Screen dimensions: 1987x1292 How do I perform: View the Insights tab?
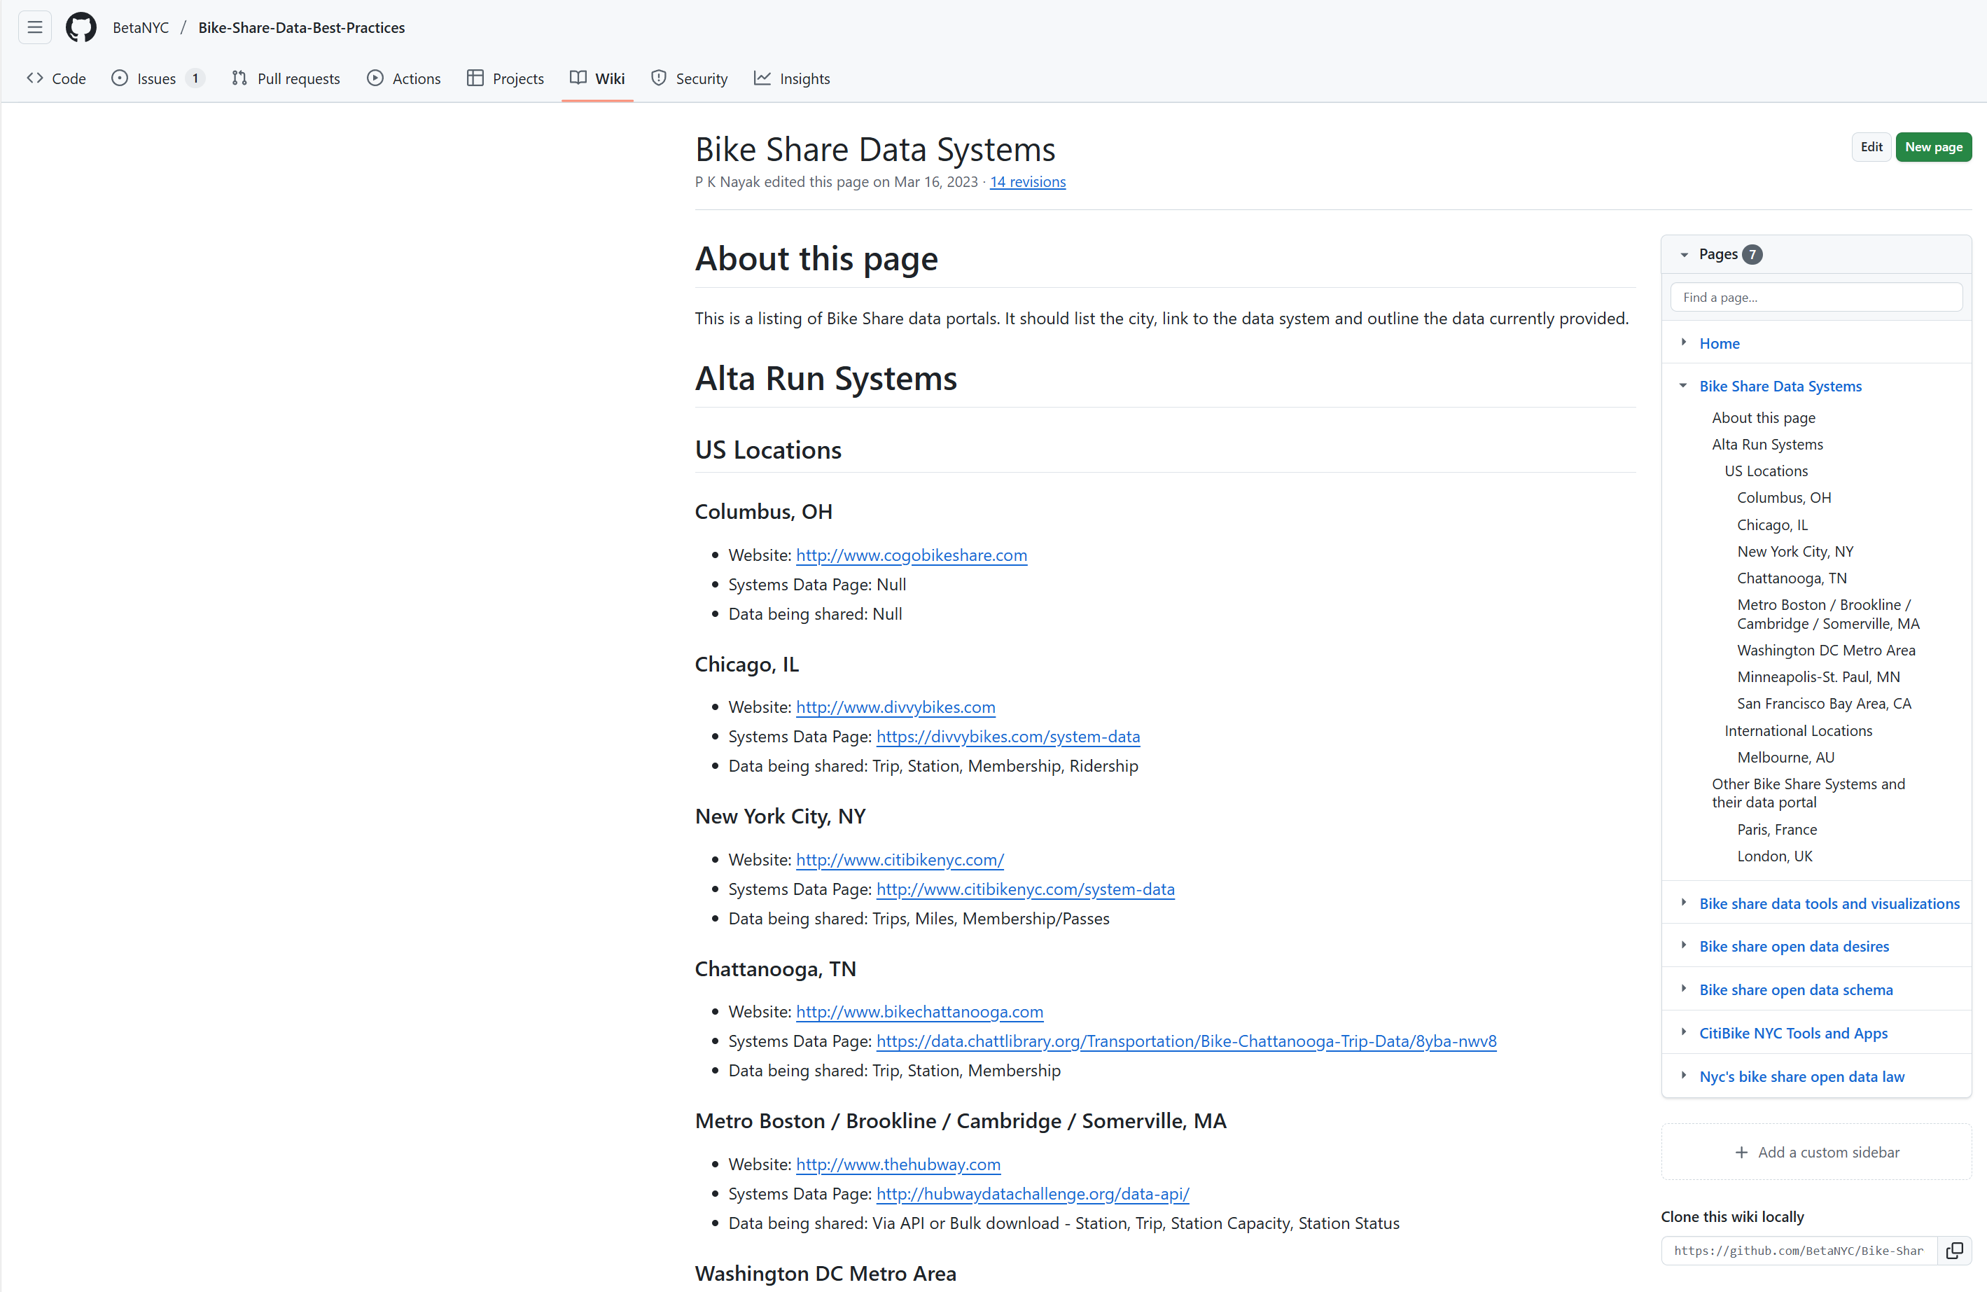point(791,78)
